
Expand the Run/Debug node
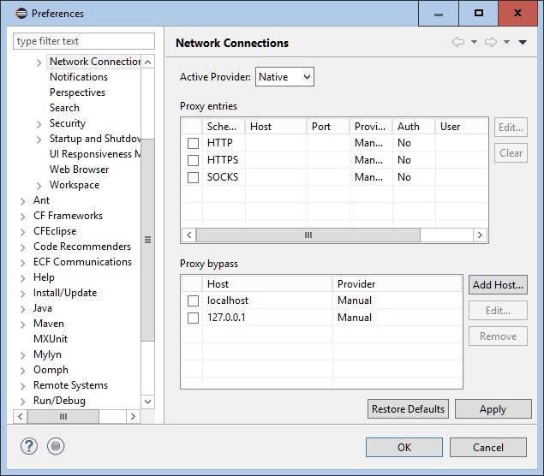coord(23,402)
